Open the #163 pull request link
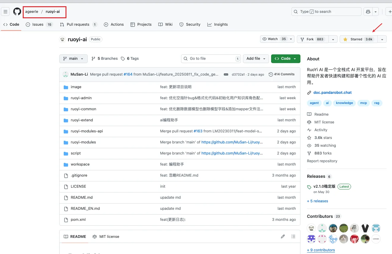The width and height of the screenshot is (392, 254). click(x=198, y=131)
